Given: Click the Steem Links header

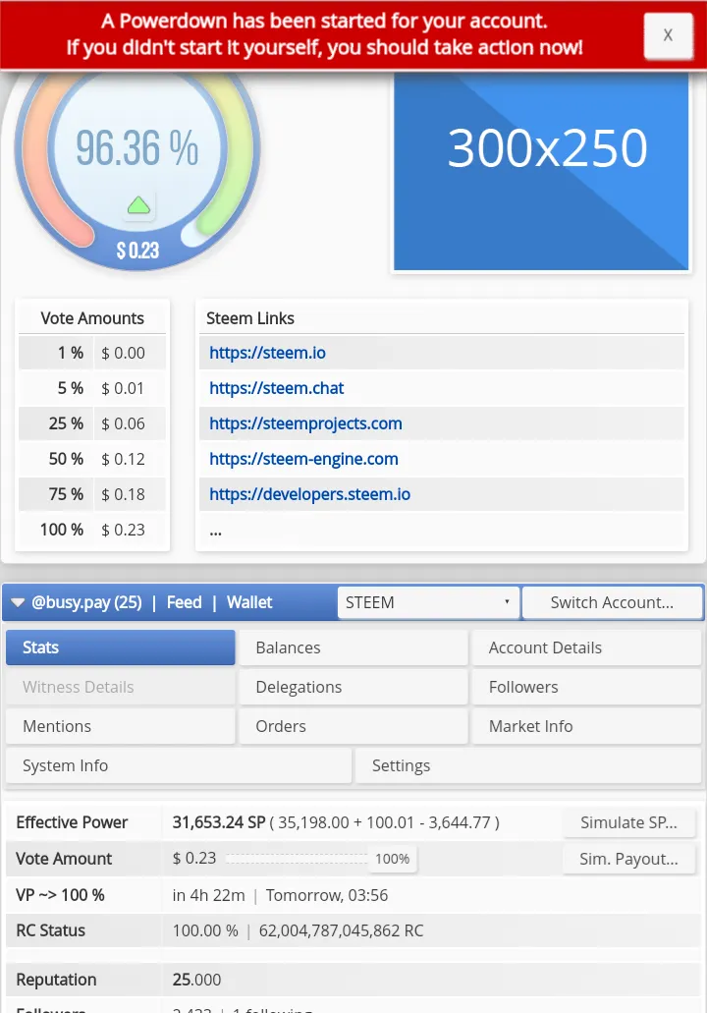Looking at the screenshot, I should click(249, 318).
